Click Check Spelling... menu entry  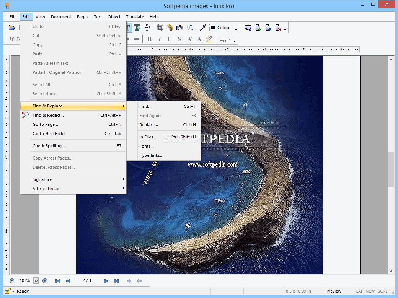coord(73,146)
